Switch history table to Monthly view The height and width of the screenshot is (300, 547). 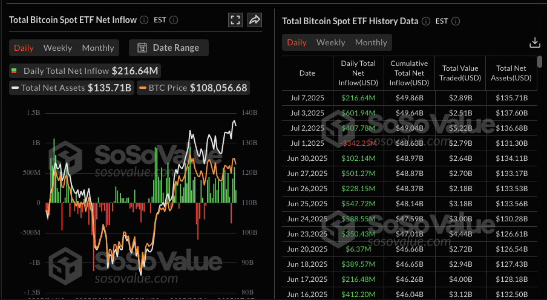pos(371,42)
